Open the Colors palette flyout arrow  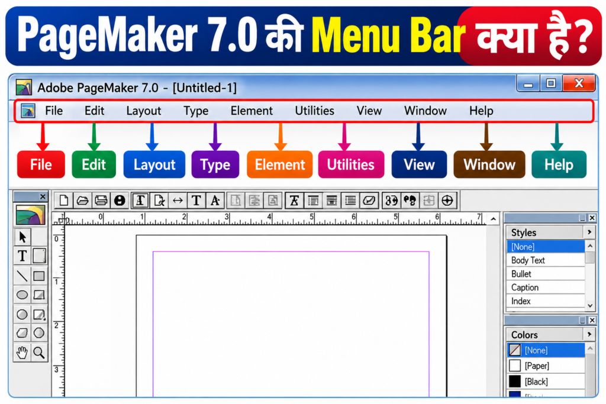589,334
